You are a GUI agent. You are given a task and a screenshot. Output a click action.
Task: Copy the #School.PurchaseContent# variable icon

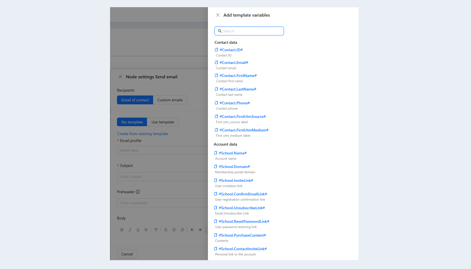pyautogui.click(x=215, y=235)
